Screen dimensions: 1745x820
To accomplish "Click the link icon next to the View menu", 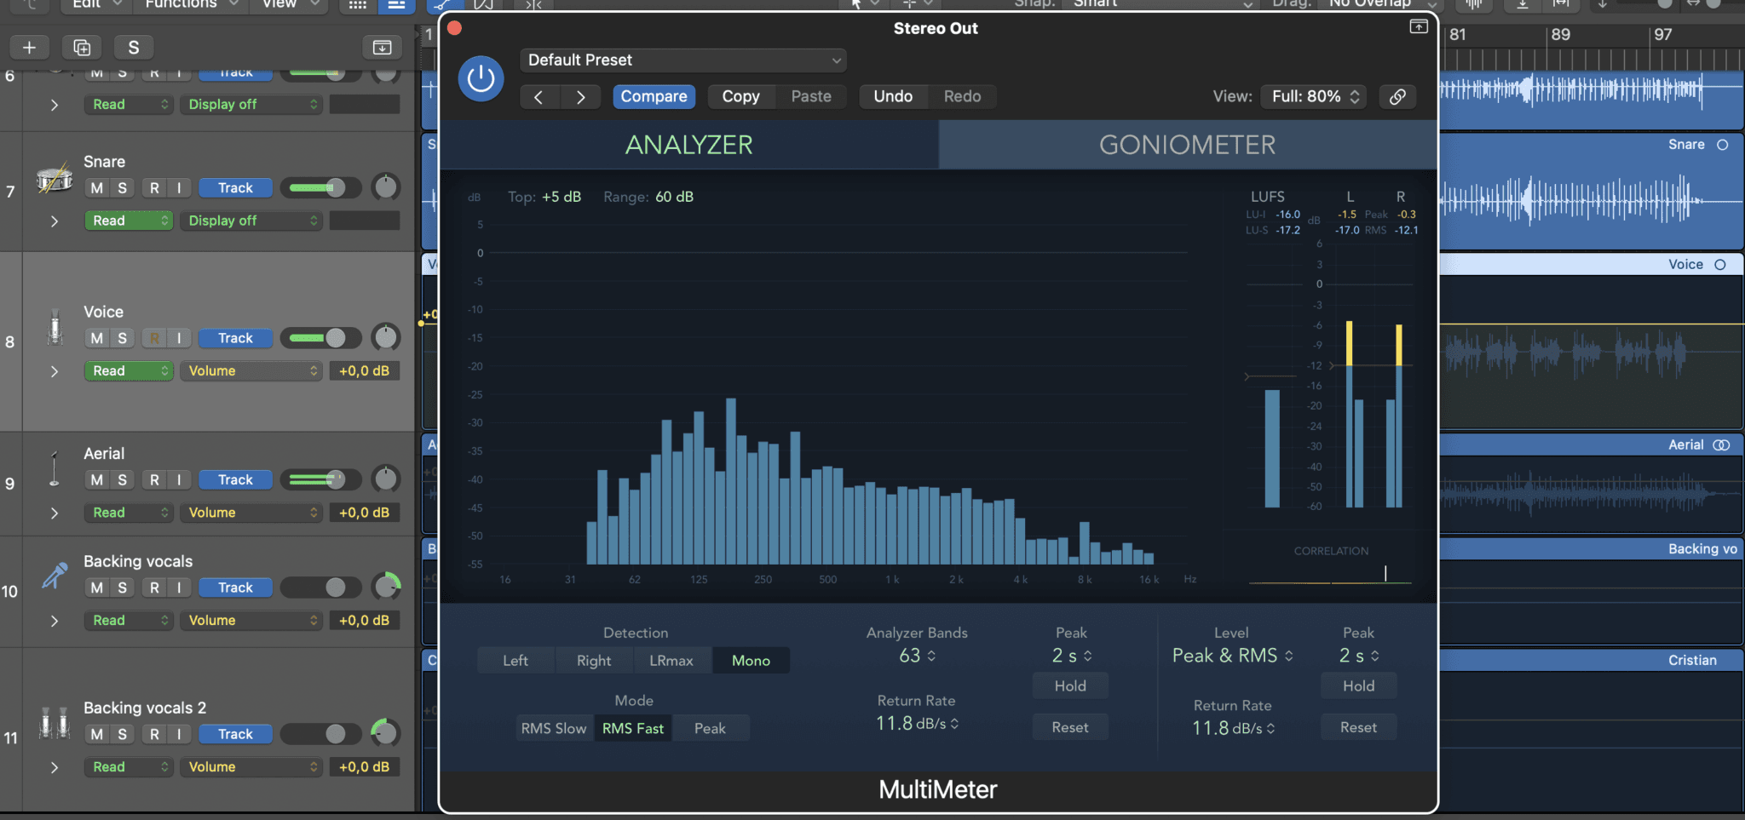I will click(1397, 96).
